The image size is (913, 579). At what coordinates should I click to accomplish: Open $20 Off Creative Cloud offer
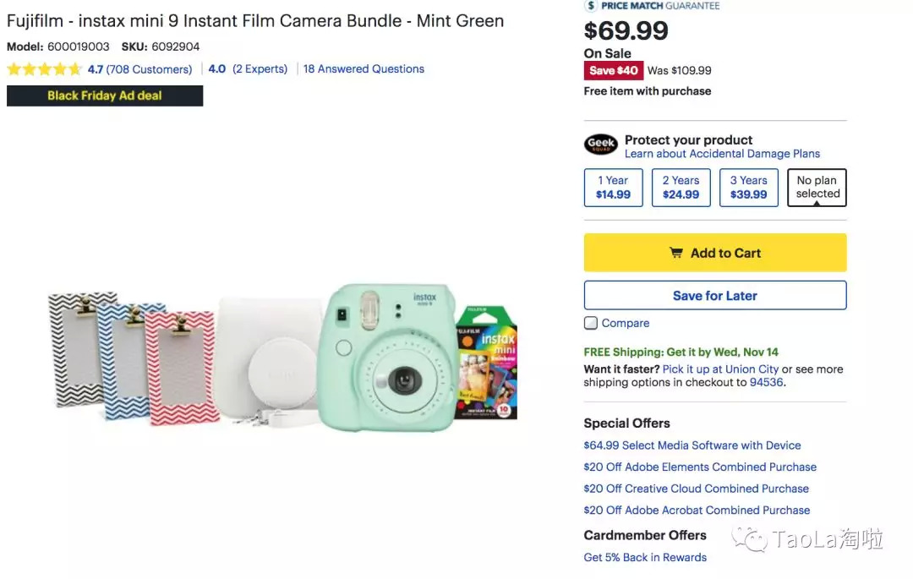696,489
